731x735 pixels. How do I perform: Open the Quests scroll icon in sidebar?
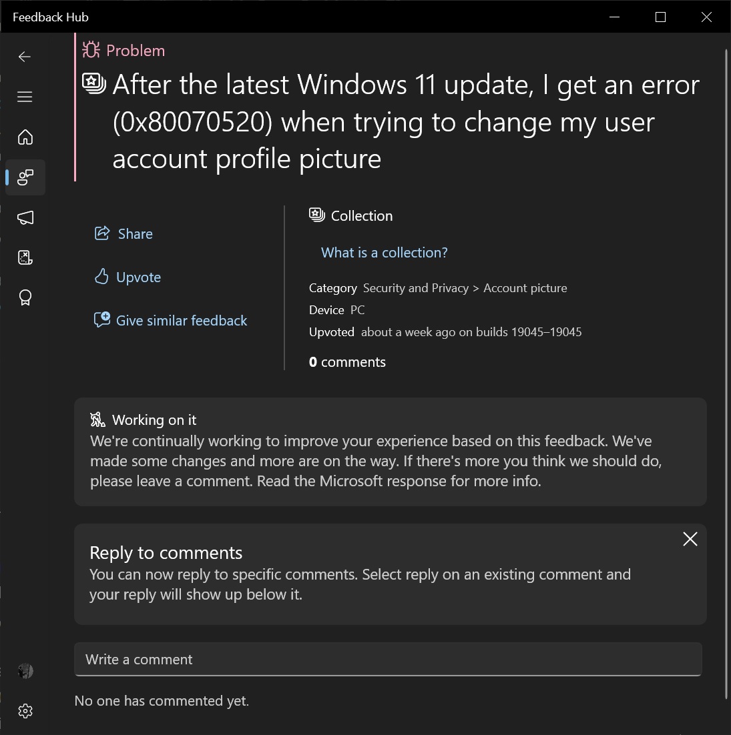pyautogui.click(x=25, y=257)
